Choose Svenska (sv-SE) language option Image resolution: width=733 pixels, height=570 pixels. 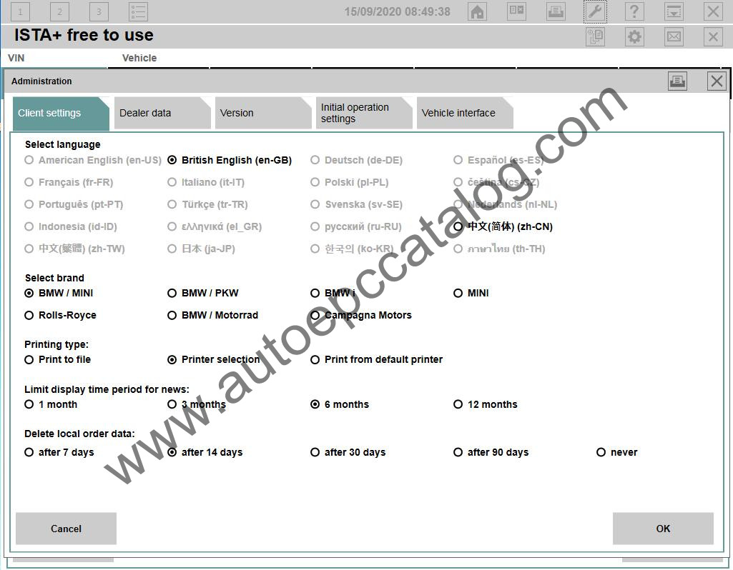click(x=356, y=204)
